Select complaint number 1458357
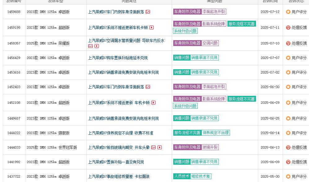The width and height of the screenshot is (309, 182). pos(14,43)
